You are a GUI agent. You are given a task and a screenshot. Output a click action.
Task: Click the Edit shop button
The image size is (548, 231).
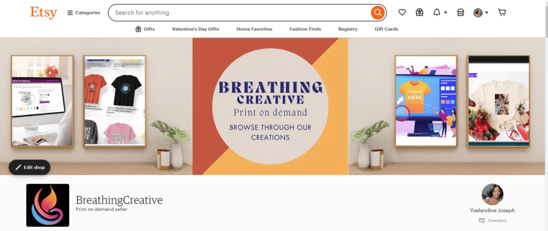tap(30, 167)
